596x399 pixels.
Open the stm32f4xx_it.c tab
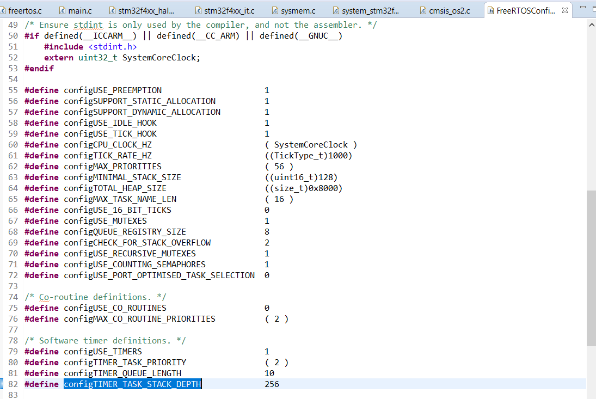coord(225,11)
